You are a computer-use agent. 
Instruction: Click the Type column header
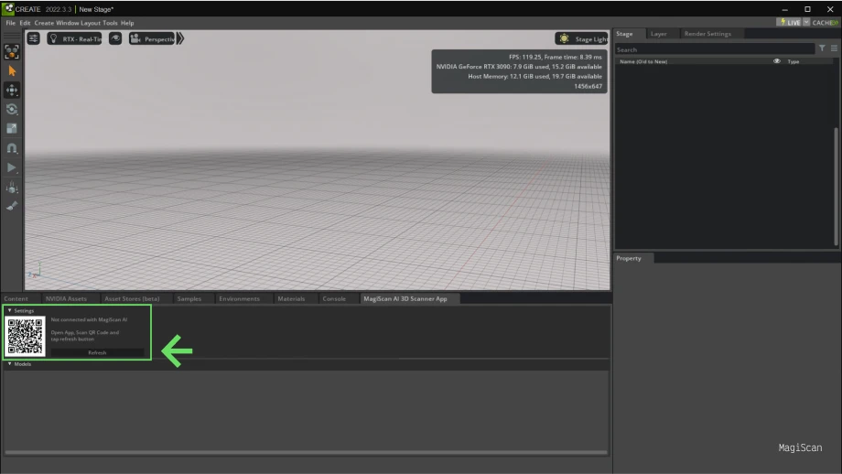point(793,61)
